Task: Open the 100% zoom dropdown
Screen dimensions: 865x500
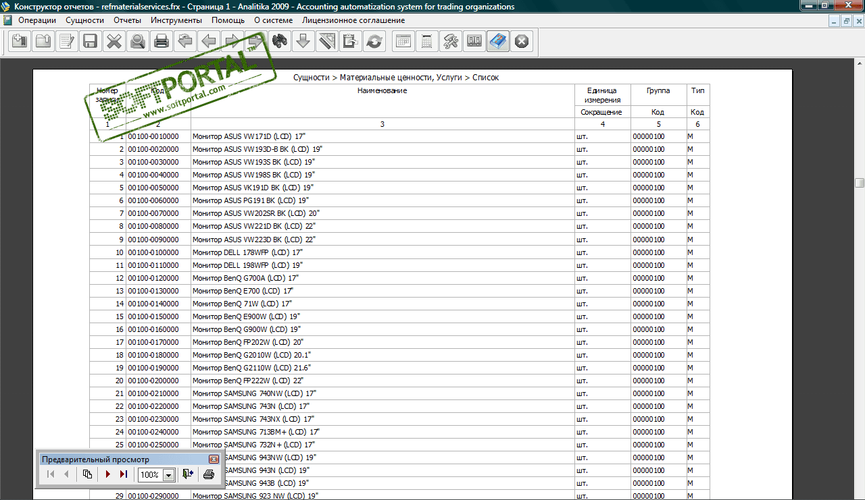Action: coord(168,475)
